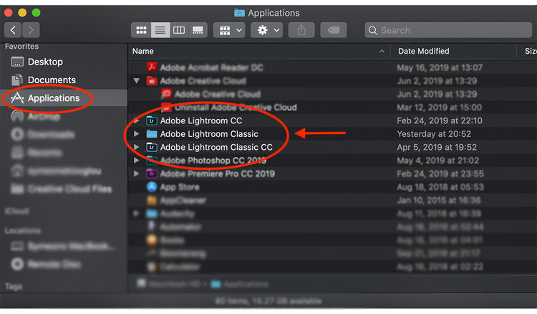This screenshot has width=537, height=314.
Task: Click the Applications title folder icon
Action: tap(239, 13)
